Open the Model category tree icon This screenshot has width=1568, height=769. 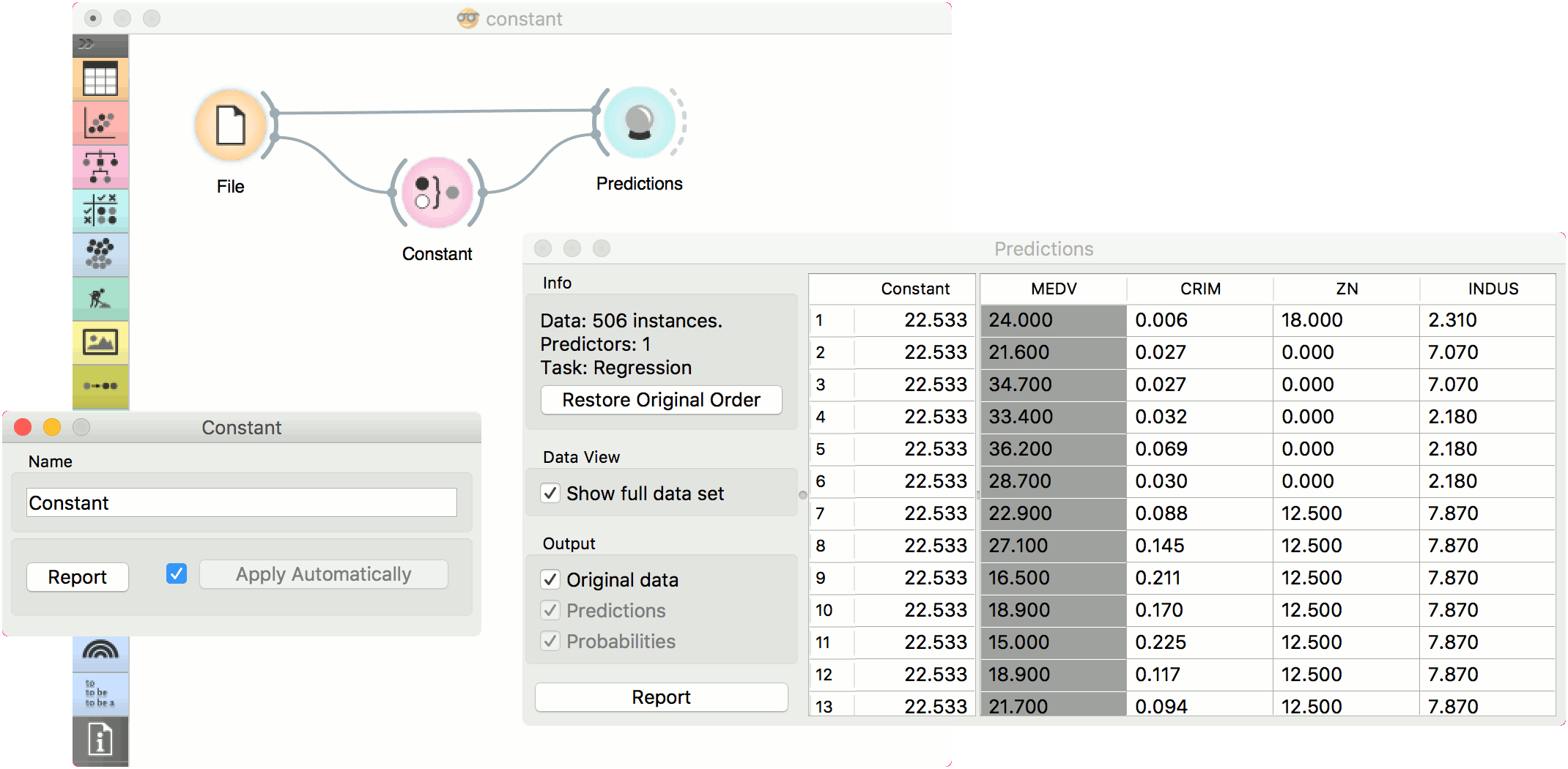point(100,167)
